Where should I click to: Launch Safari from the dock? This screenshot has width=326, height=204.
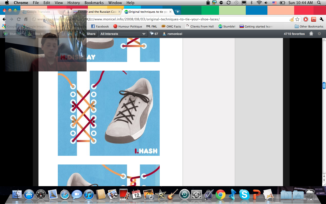click(x=65, y=195)
